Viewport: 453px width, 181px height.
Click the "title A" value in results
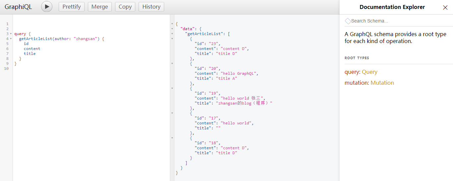pos(227,78)
